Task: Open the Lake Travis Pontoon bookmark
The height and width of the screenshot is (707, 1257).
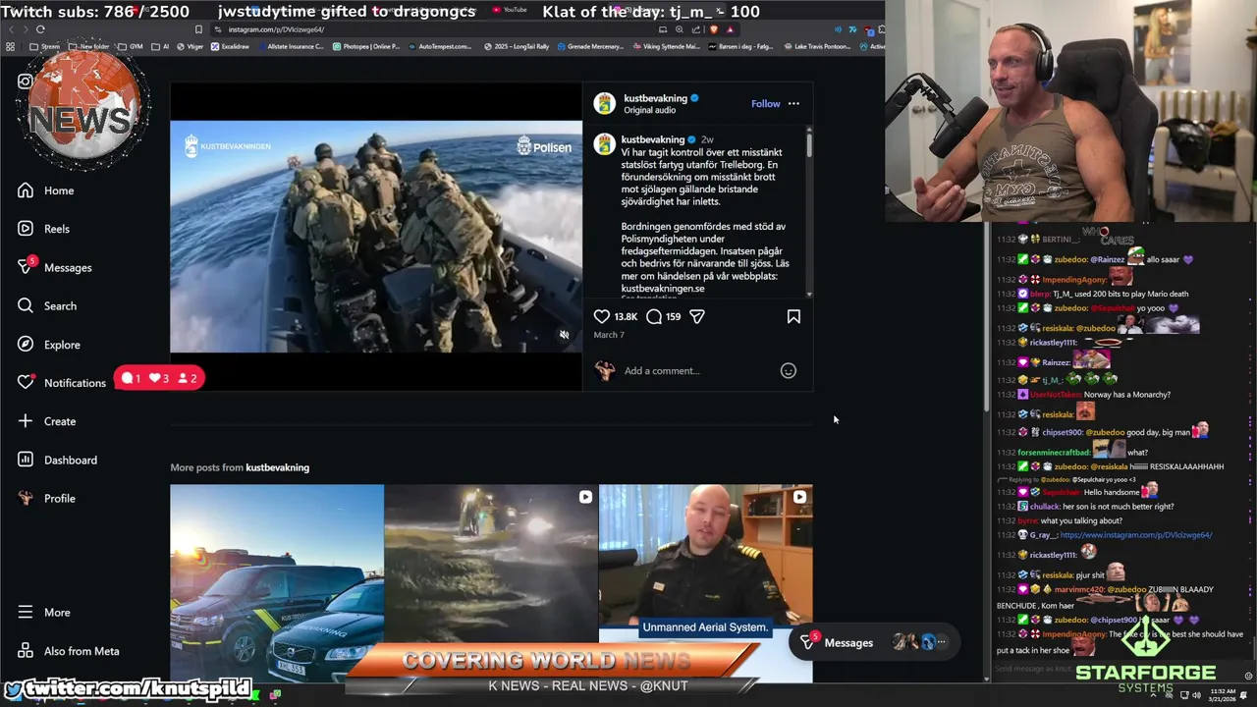Action: point(817,46)
